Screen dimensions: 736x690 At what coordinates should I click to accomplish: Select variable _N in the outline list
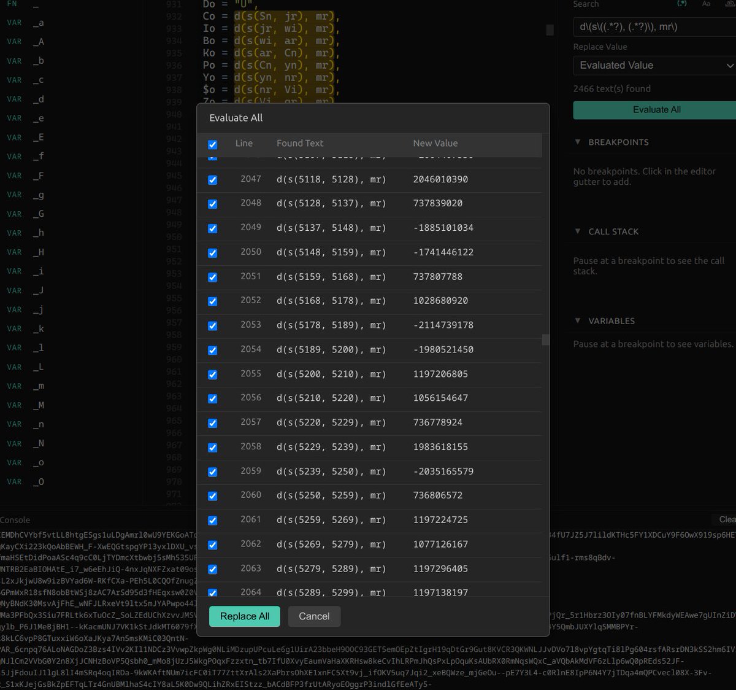[38, 443]
